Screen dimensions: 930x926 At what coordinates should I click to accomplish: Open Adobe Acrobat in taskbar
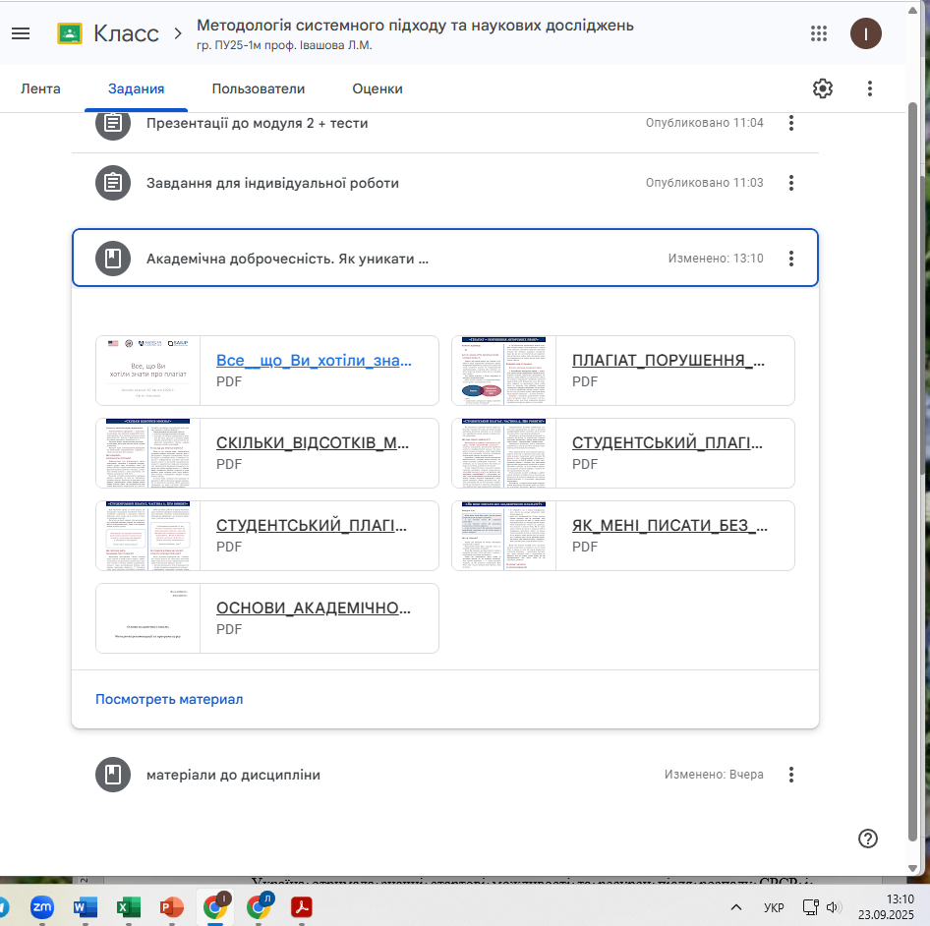[302, 906]
